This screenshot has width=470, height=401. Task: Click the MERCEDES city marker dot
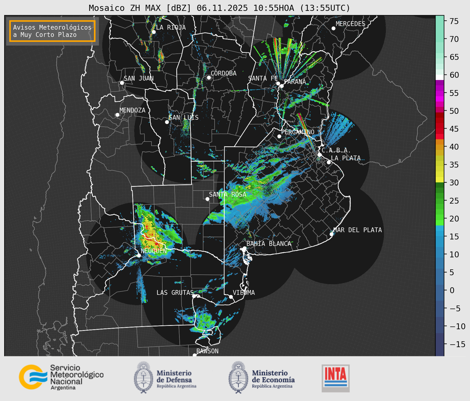tap(333, 28)
